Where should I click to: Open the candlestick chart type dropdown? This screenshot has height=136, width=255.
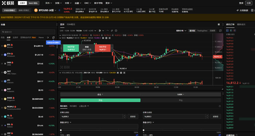(x=100, y=30)
